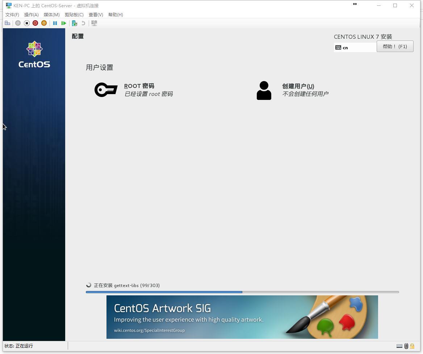The image size is (423, 354).
Task: Click the enhanced session toolbar icon
Action: 94,23
